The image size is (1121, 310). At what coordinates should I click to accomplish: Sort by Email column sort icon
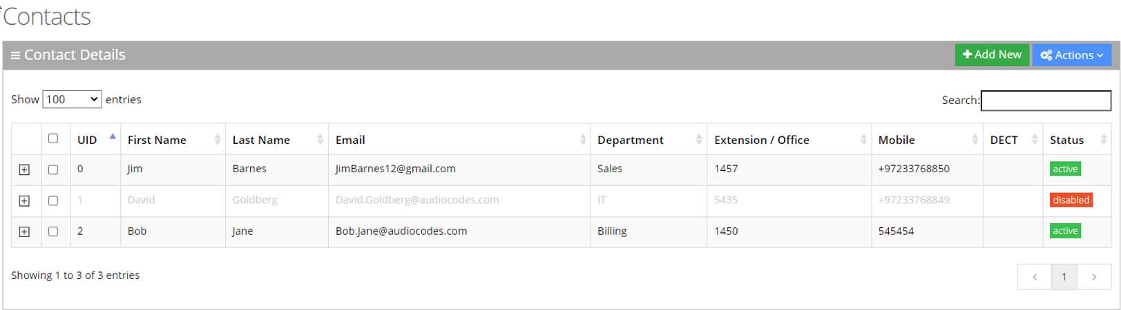(x=583, y=140)
